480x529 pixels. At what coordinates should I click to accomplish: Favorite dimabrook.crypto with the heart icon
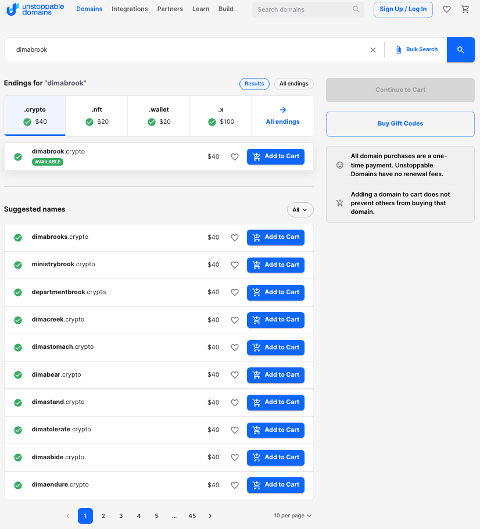click(x=235, y=156)
